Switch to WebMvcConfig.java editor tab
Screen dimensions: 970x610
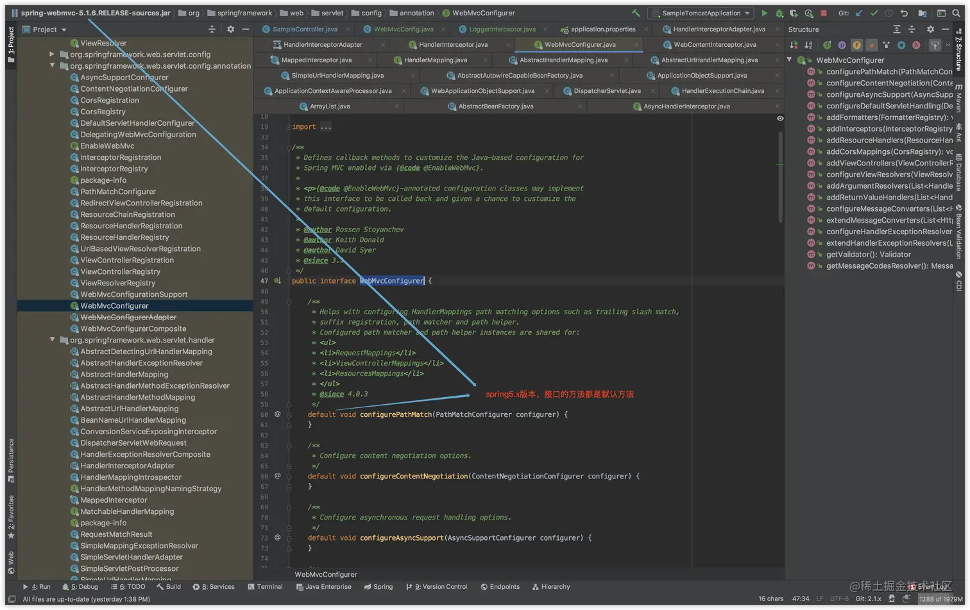(x=403, y=29)
